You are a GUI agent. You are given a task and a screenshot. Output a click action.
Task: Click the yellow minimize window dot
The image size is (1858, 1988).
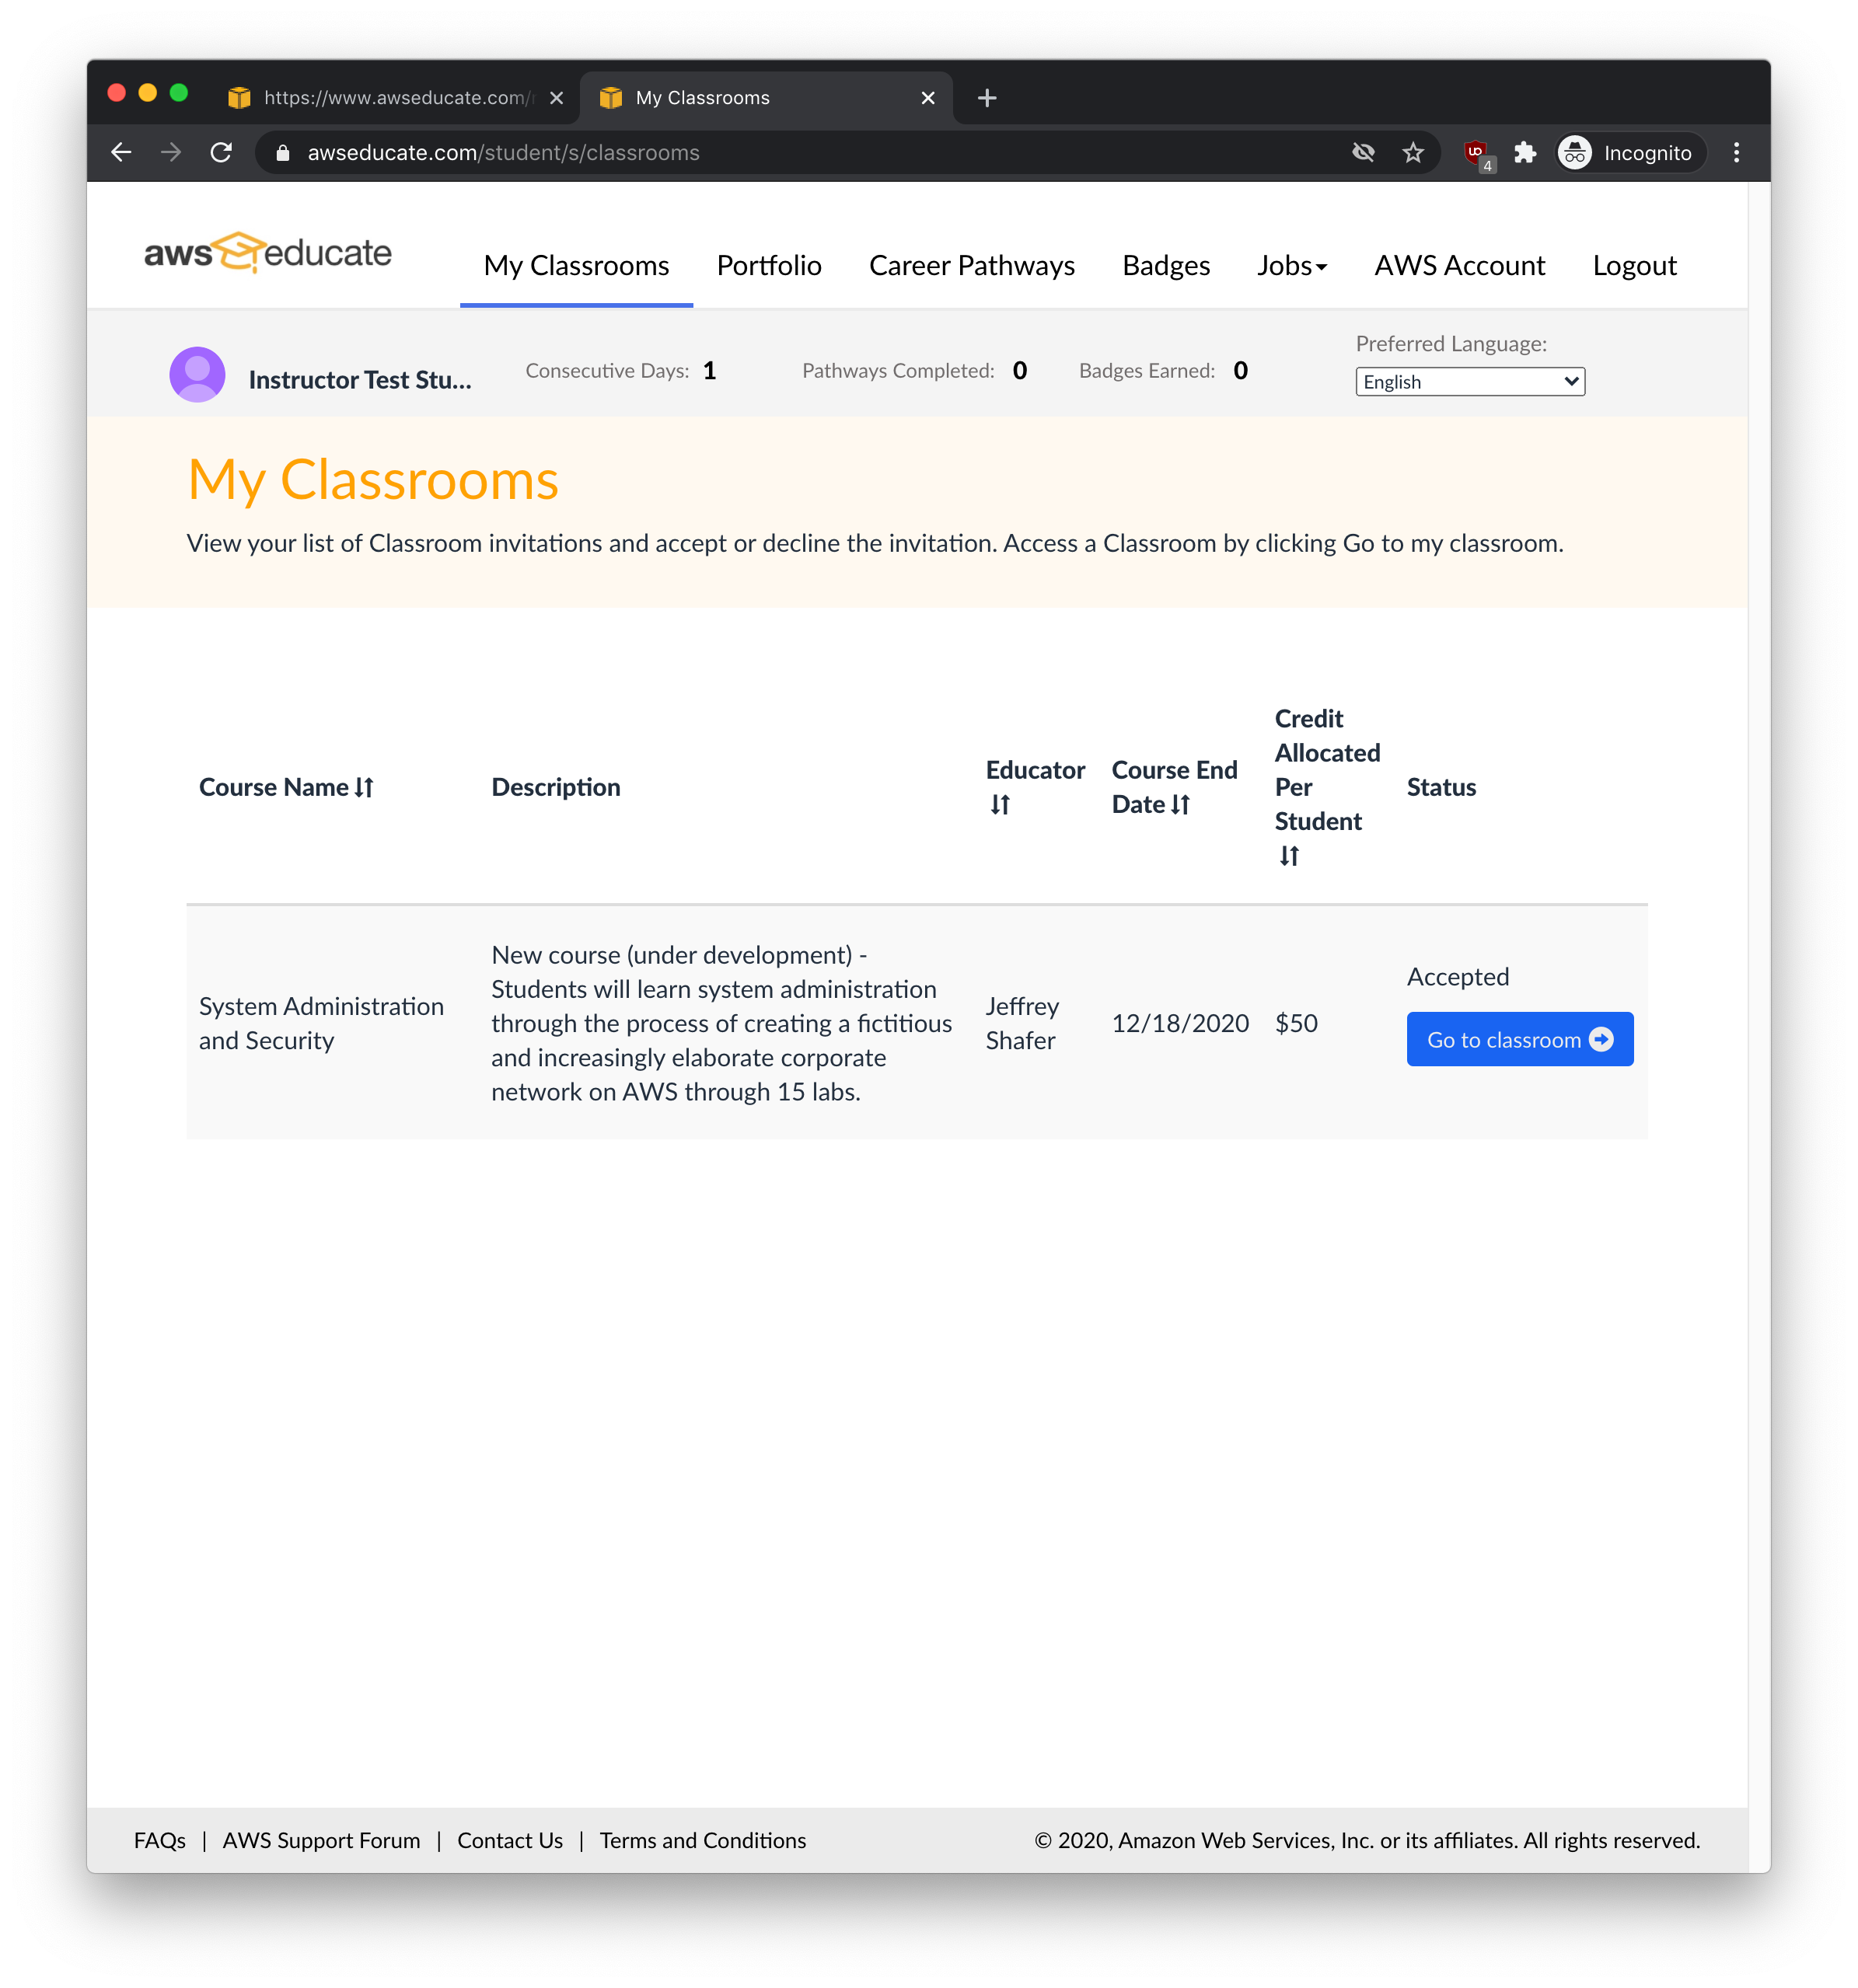coord(147,92)
